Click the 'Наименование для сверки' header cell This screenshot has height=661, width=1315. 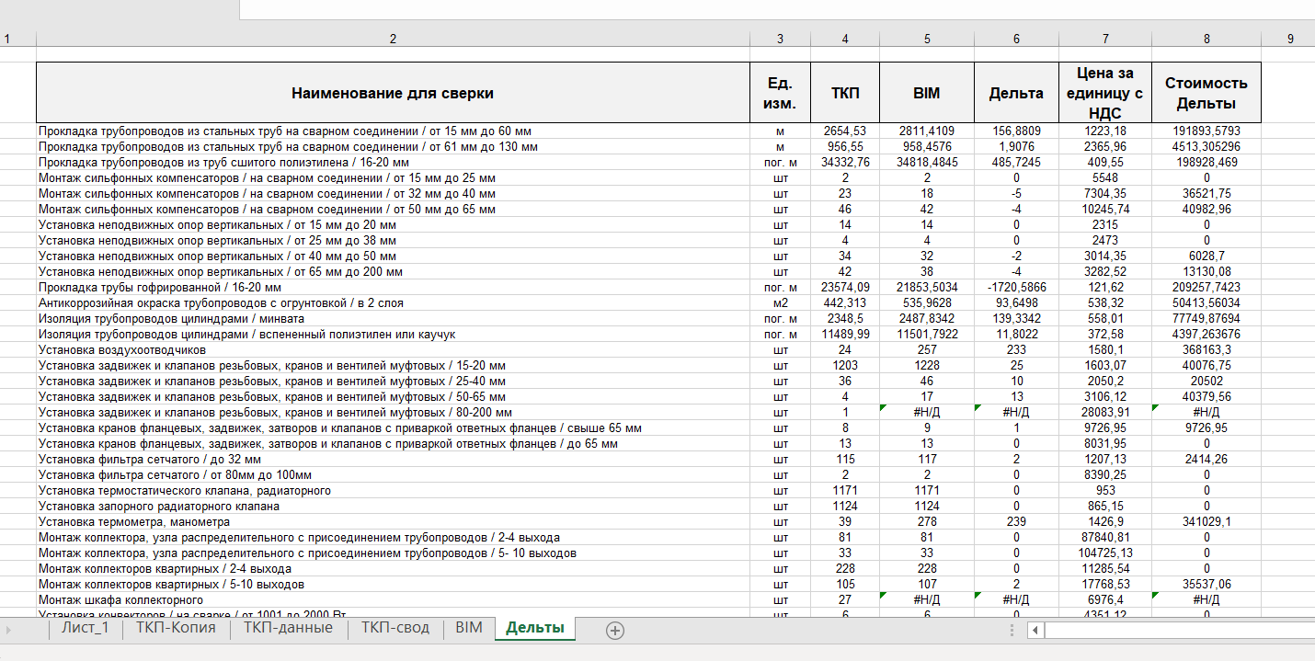point(393,93)
